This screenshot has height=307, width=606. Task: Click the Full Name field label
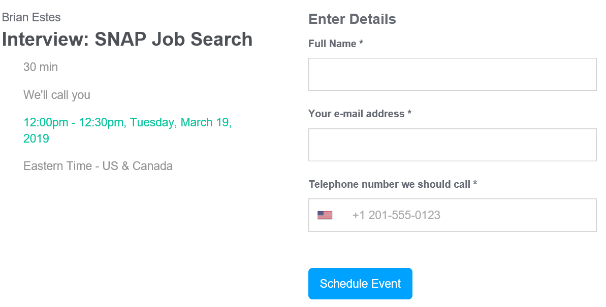[x=332, y=44]
